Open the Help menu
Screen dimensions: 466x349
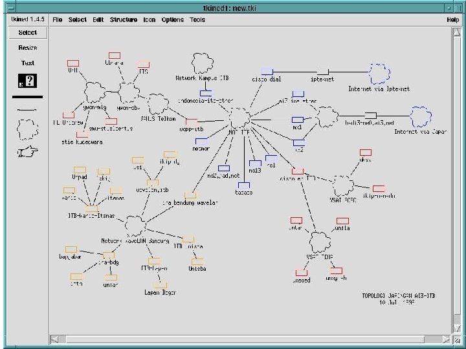pos(452,20)
